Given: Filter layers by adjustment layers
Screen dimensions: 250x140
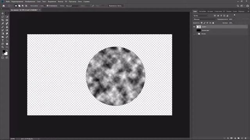Looking at the screenshot, I should pos(218,16).
